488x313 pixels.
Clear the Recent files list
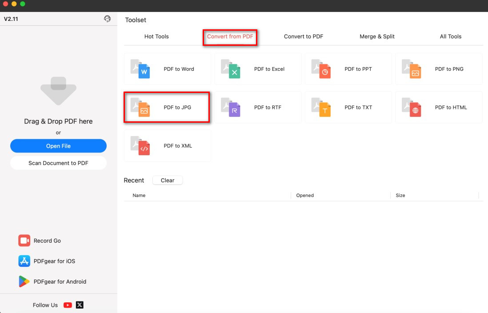tap(168, 180)
